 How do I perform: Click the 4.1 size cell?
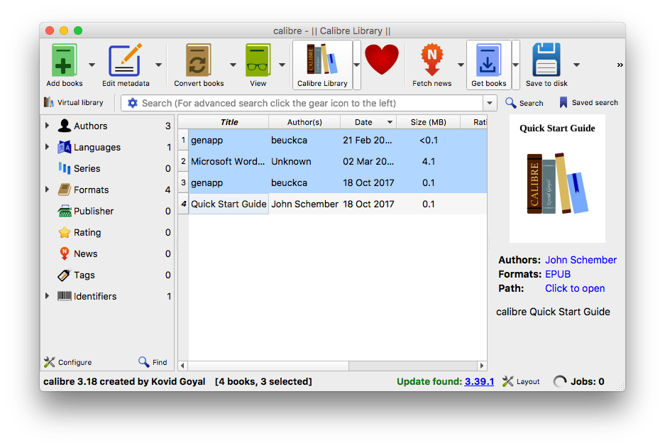pyautogui.click(x=429, y=161)
